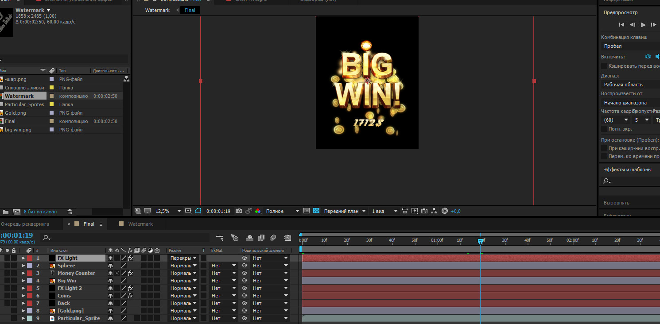660x324 pixels.
Task: Take a snapshot with camera icon
Action: [x=239, y=211]
